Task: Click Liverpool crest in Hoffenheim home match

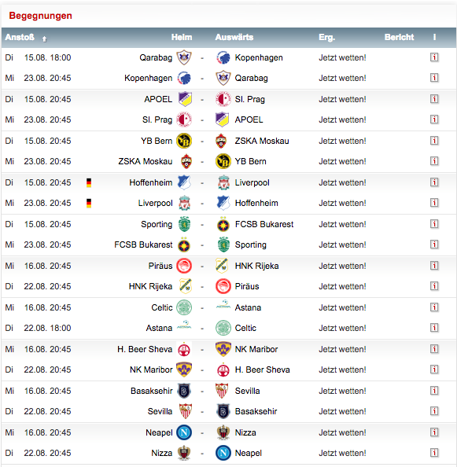Action: pos(223,182)
